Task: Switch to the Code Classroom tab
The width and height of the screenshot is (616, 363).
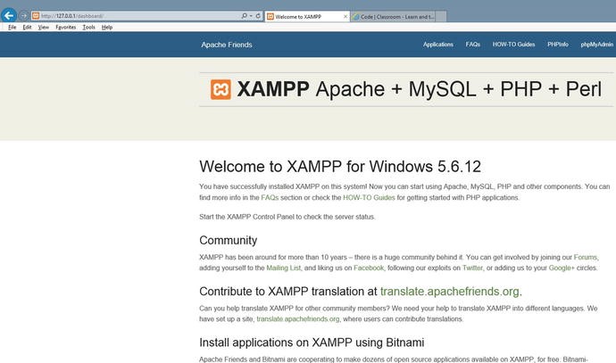Action: pos(393,16)
